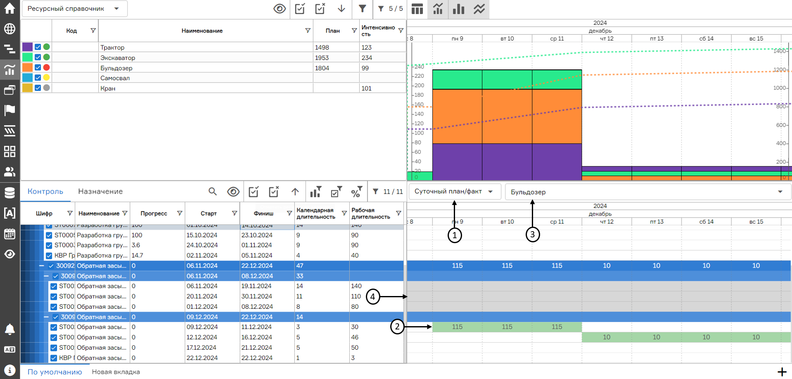Click the percent filter icon
Screen dimensions: 792x379
click(x=357, y=192)
